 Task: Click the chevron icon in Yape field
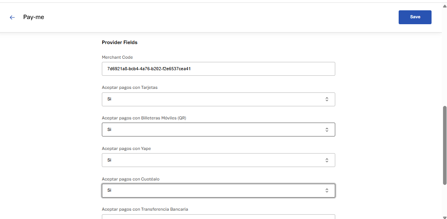(327, 160)
